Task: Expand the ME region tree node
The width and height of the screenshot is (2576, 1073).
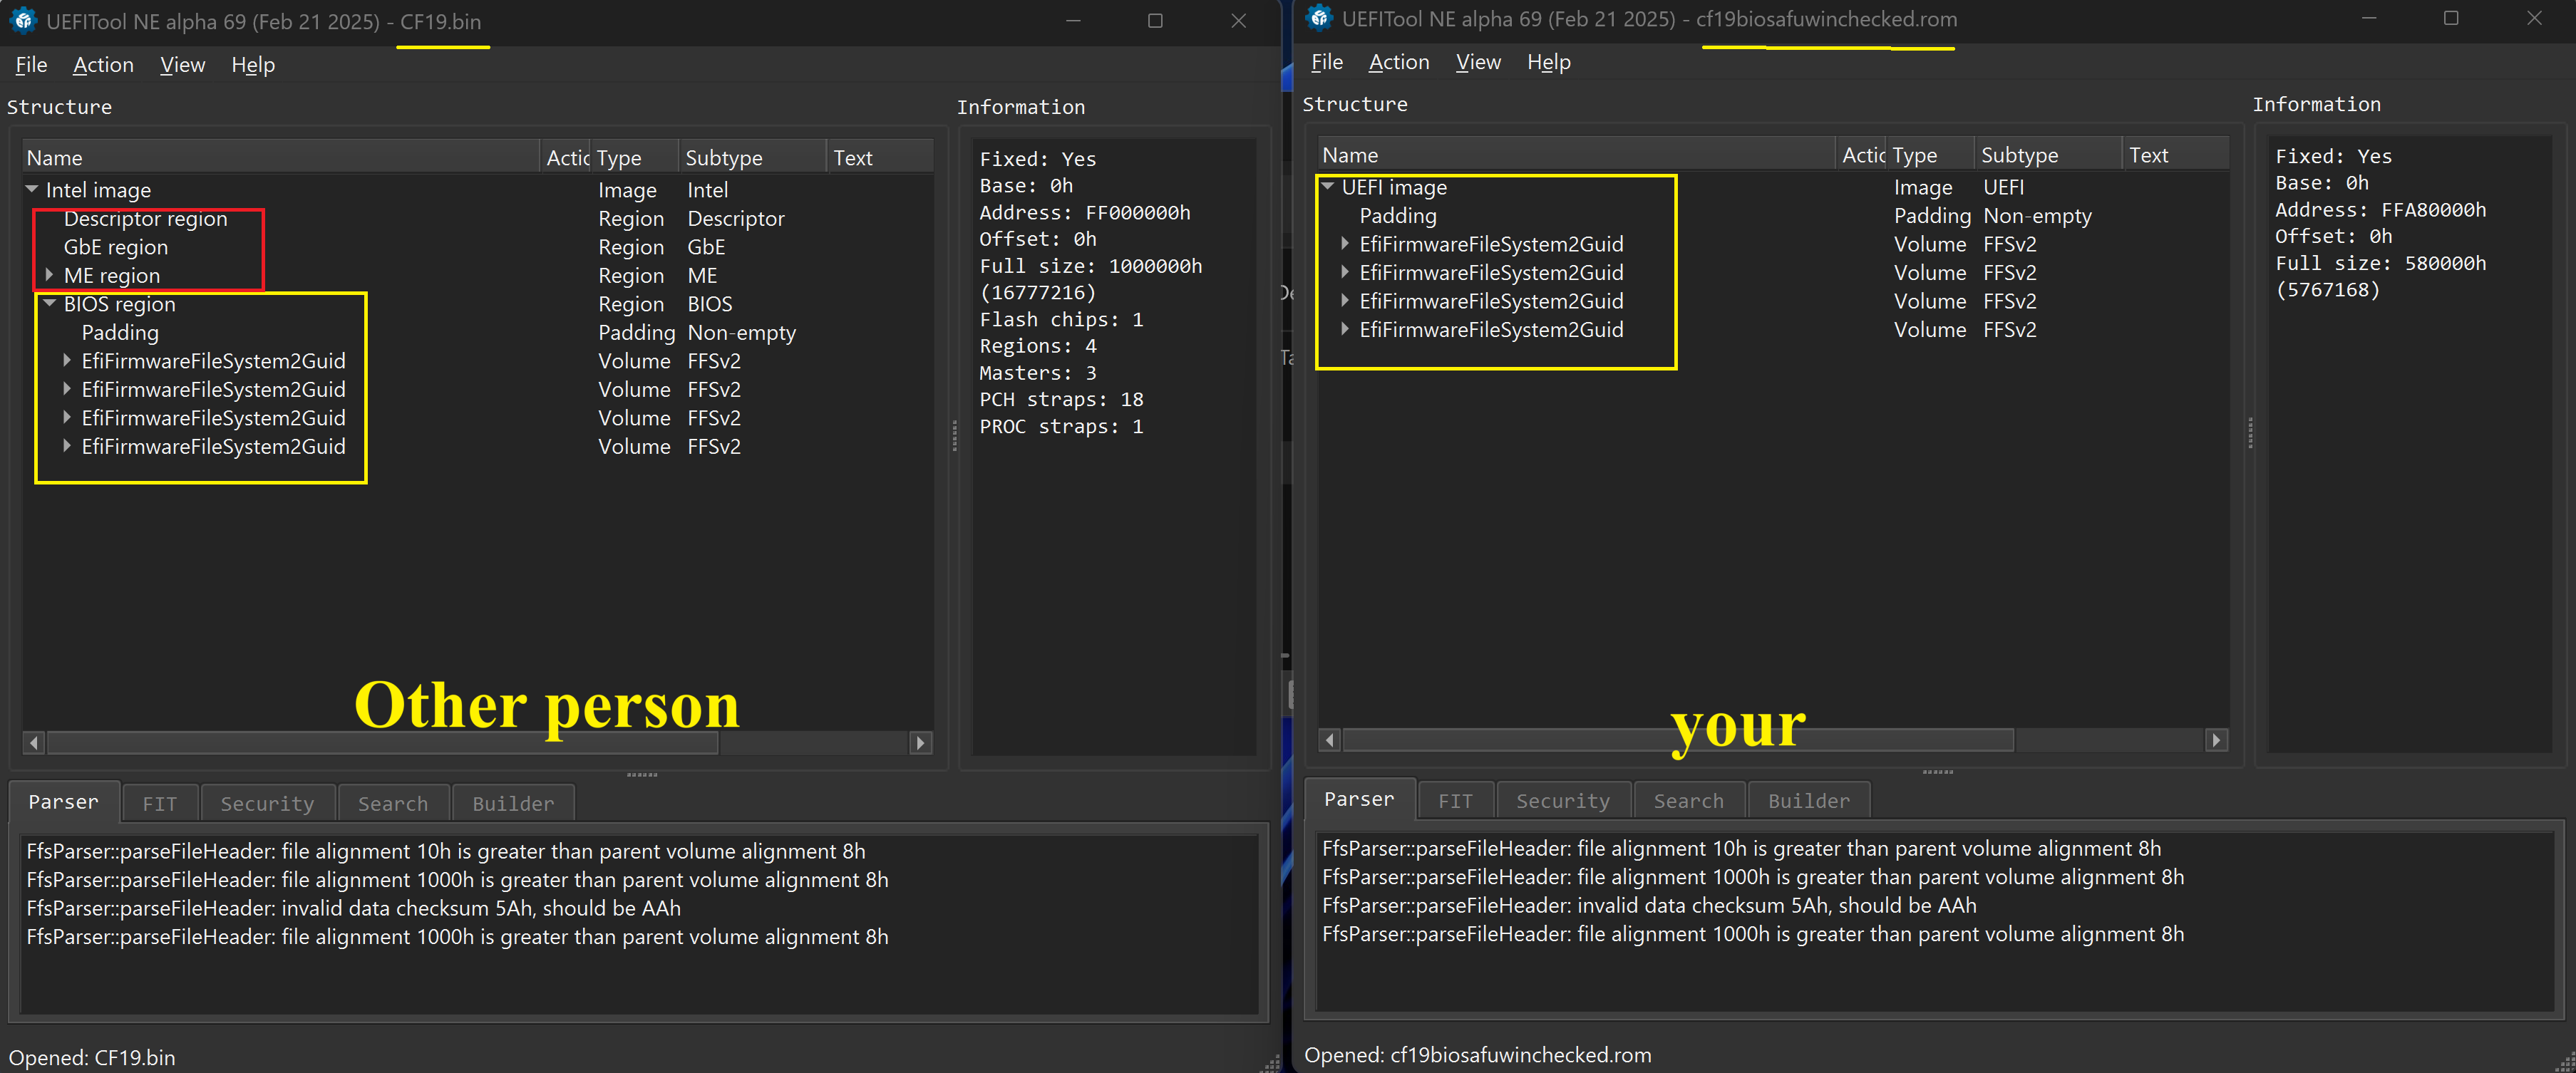Action: [49, 275]
